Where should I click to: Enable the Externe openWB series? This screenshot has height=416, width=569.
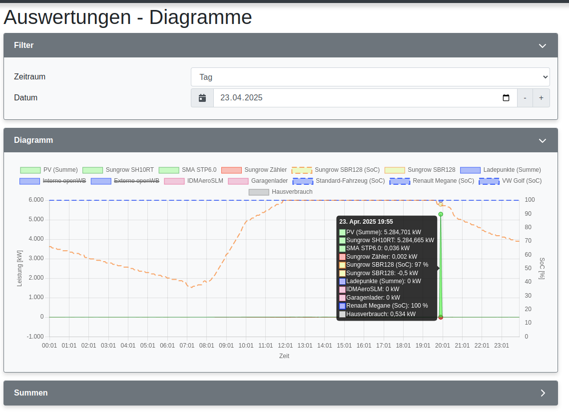[125, 181]
